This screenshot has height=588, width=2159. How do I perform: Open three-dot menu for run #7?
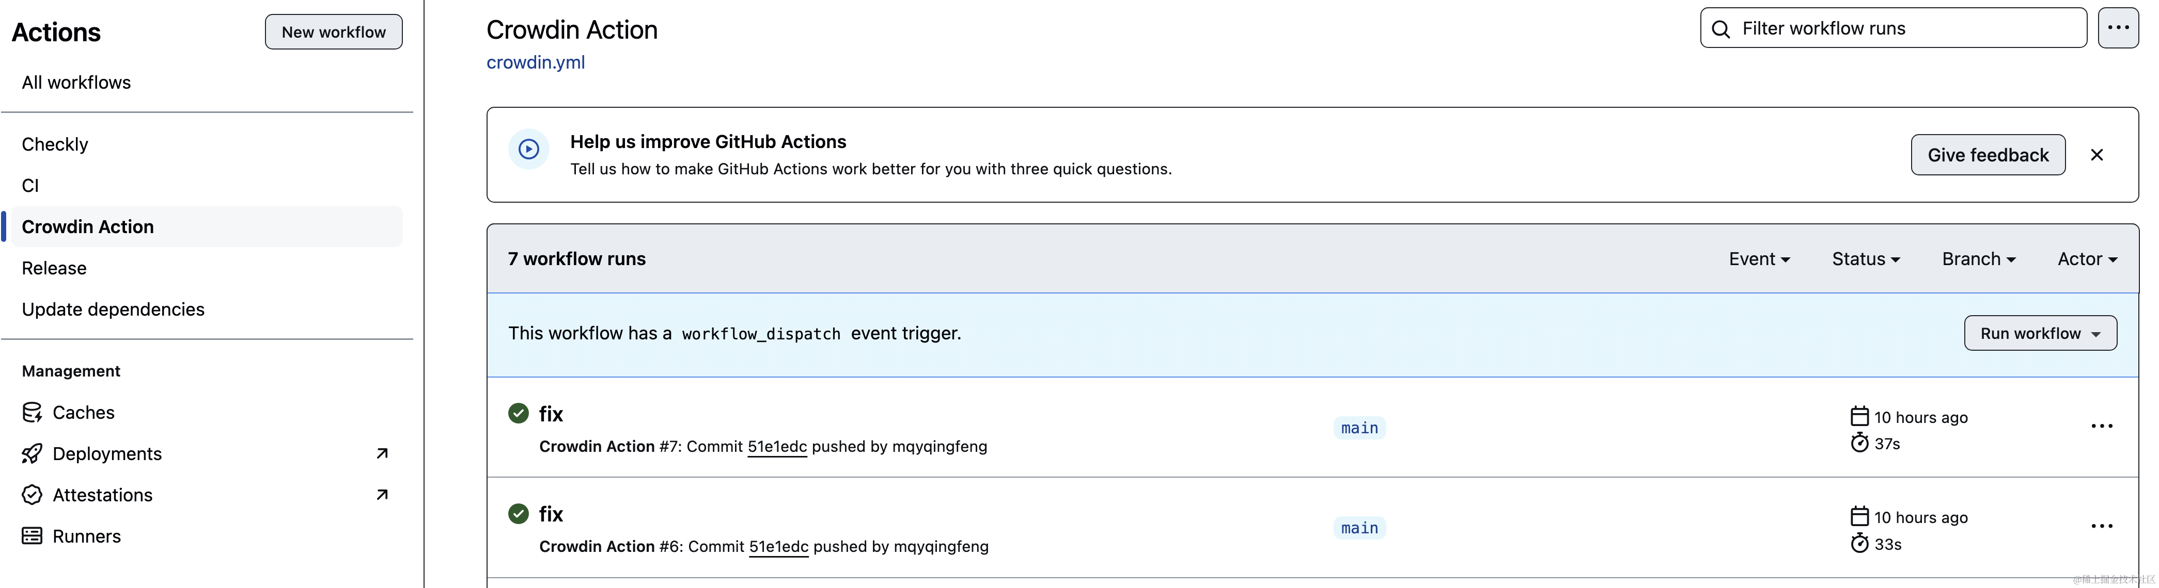2101,427
